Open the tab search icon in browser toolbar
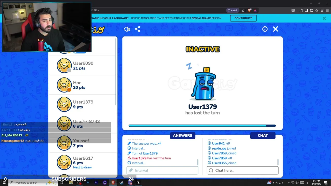The image size is (331, 186). click(293, 10)
